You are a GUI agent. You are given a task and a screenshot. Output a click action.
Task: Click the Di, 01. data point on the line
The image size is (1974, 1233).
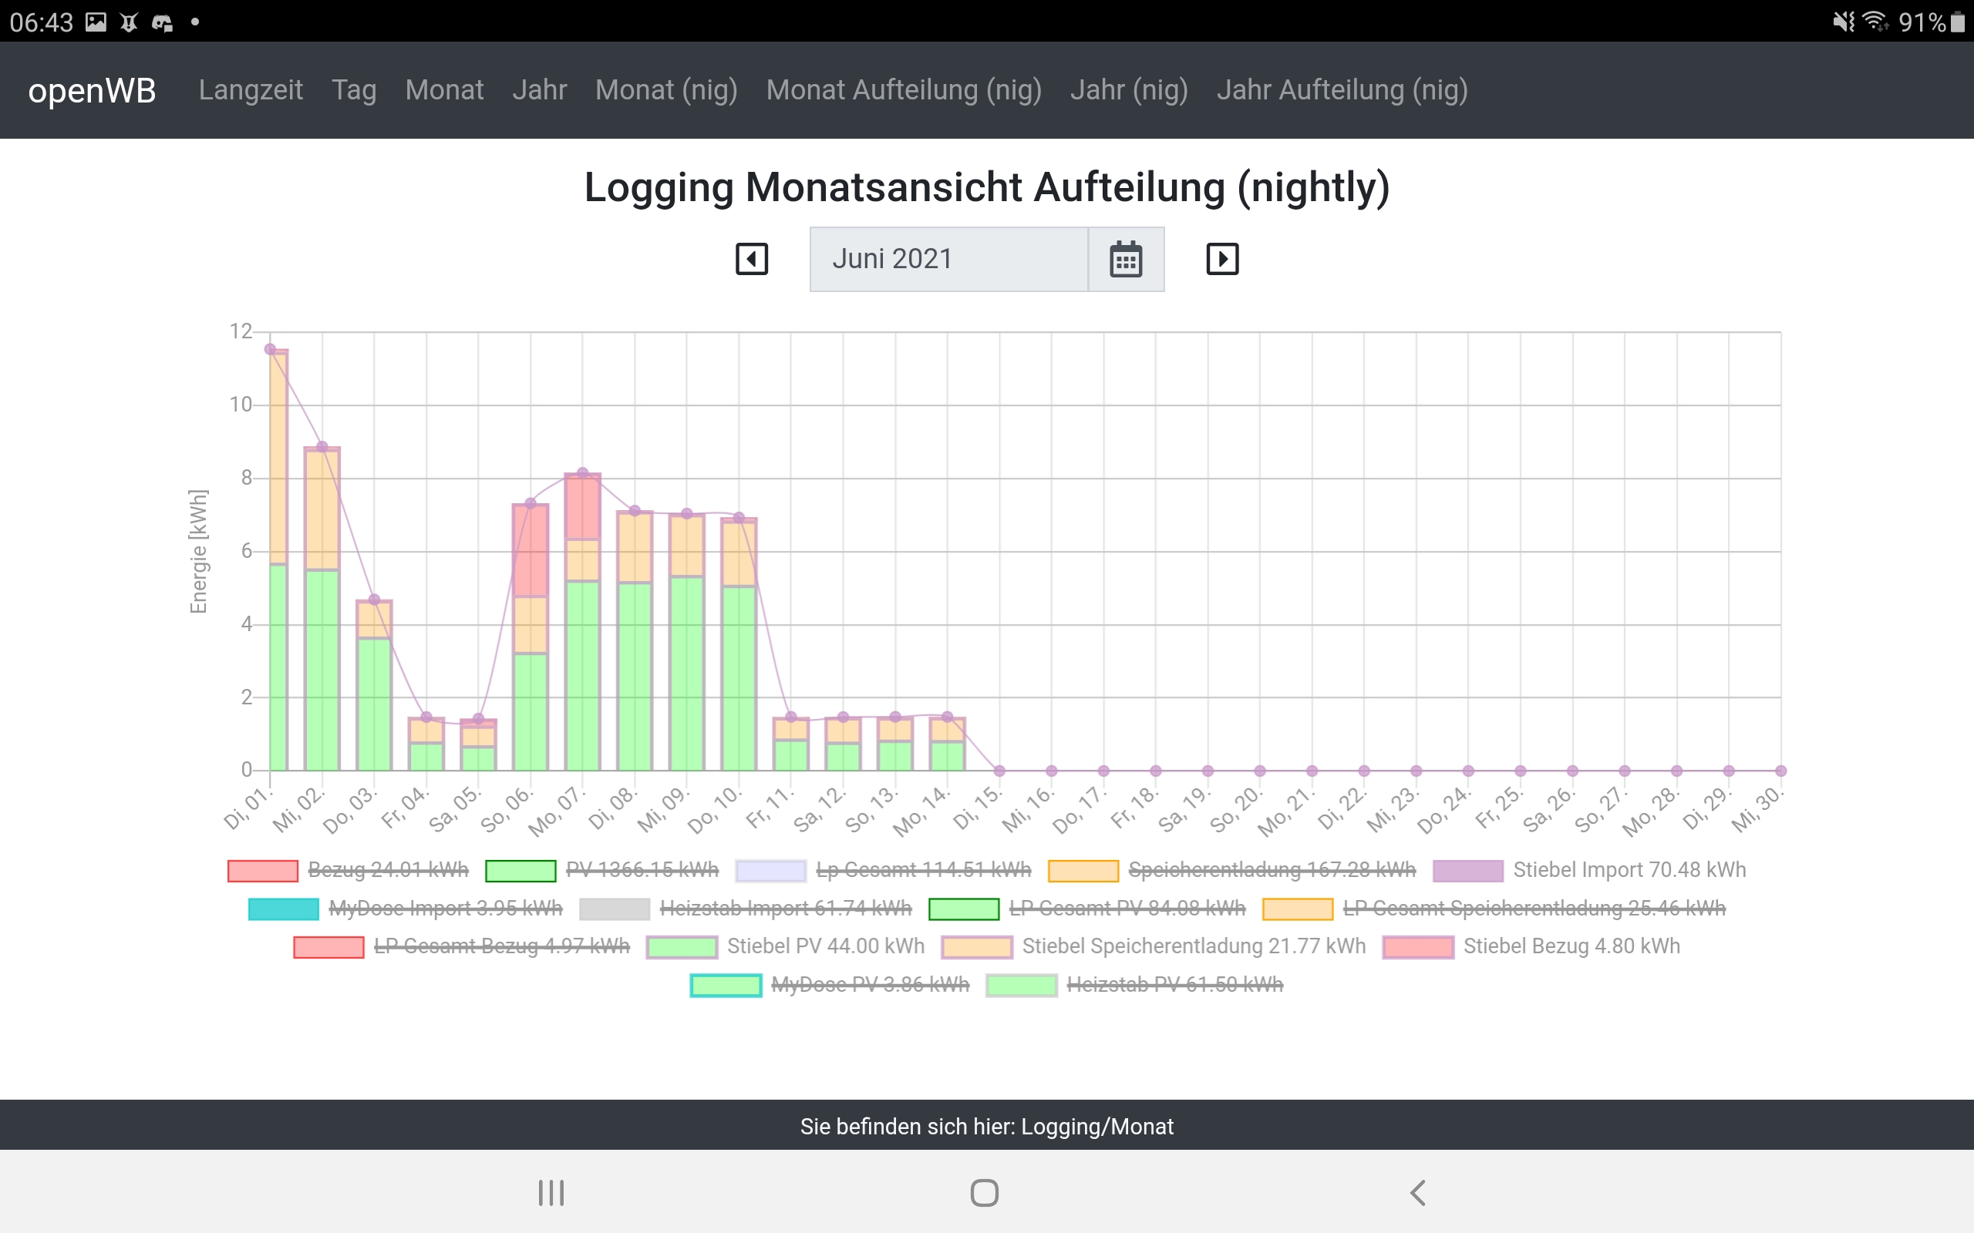(x=270, y=349)
